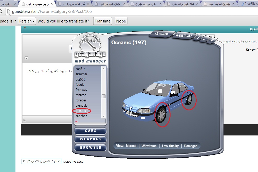The image size is (258, 172).
Task: Switch to the 'انجمن جي تي اي' tab
Action: [110, 4]
